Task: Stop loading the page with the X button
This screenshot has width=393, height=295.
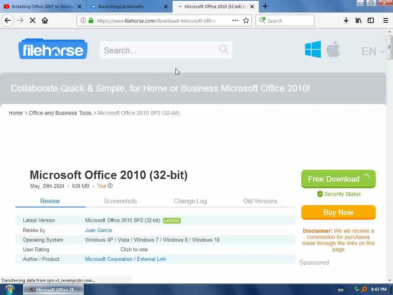Action: coord(33,20)
